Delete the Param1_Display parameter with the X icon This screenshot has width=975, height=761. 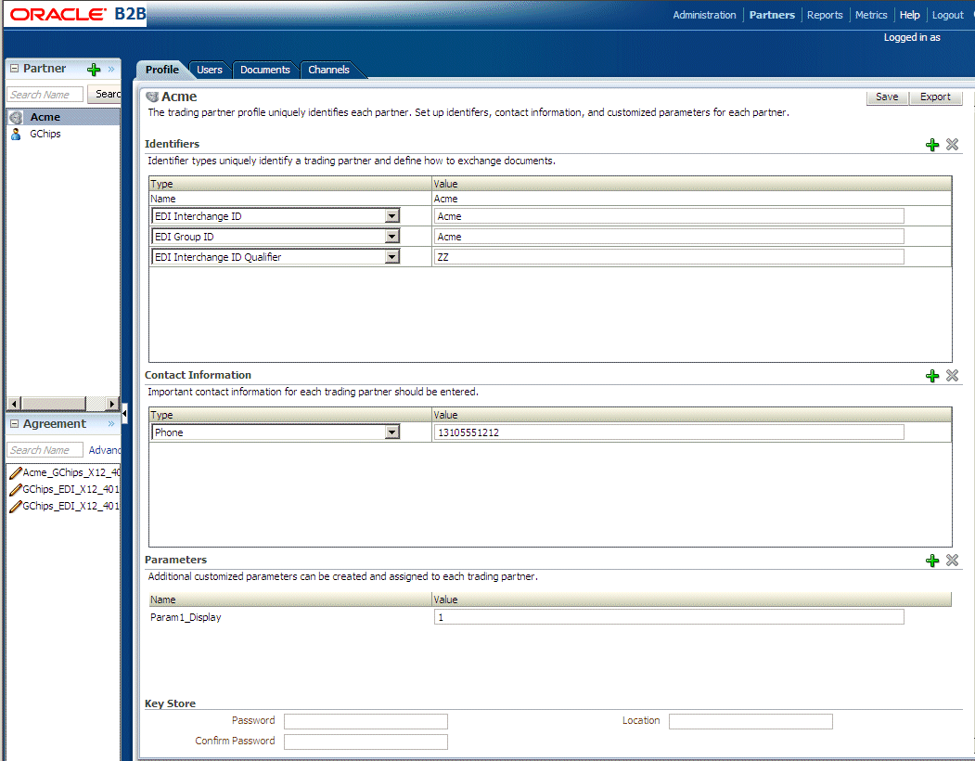click(x=951, y=560)
